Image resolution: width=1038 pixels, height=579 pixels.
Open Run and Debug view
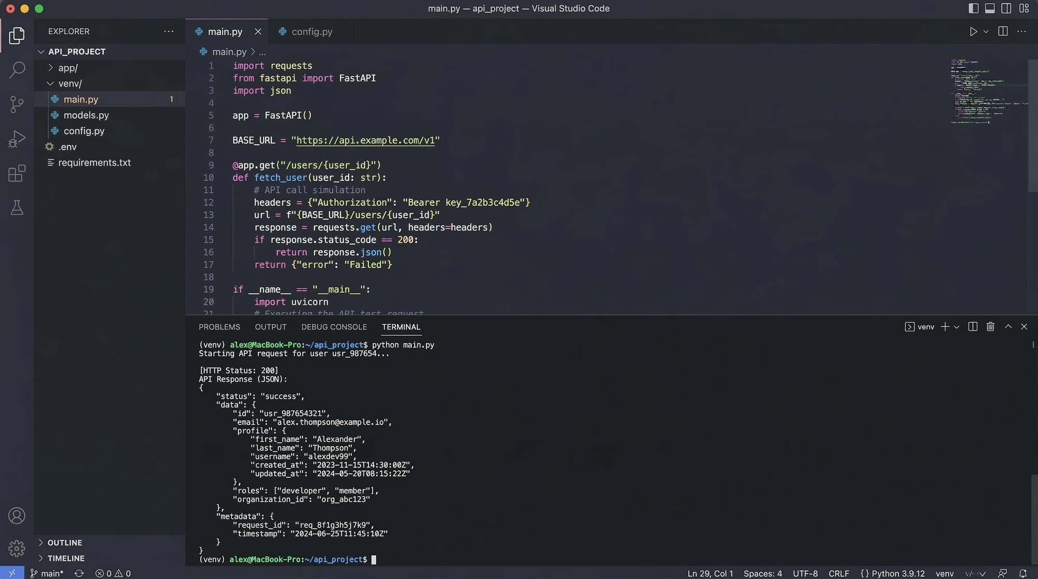[x=17, y=139]
